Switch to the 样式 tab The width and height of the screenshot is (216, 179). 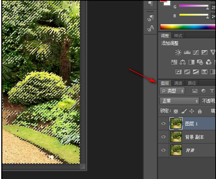click(x=178, y=36)
